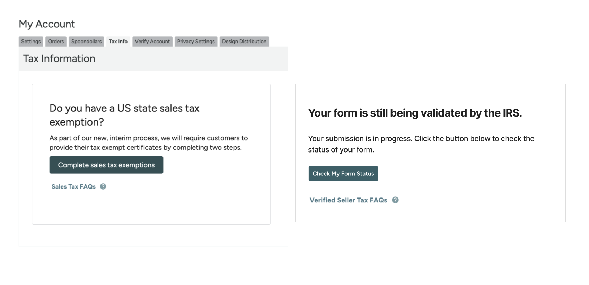Click the Verified Seller Tax FAQs question mark icon
This screenshot has width=589, height=285.
(x=395, y=200)
